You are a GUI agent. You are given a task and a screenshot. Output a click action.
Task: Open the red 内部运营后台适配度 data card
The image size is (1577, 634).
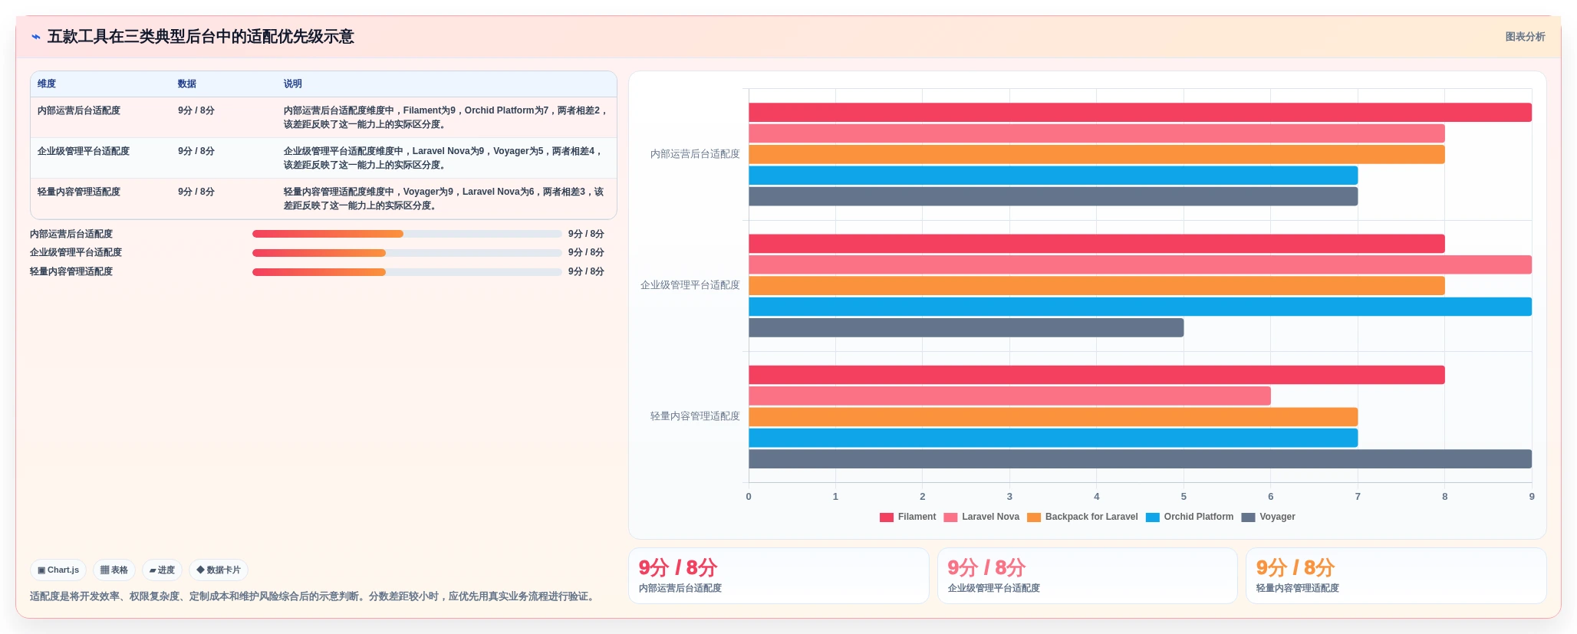click(779, 576)
